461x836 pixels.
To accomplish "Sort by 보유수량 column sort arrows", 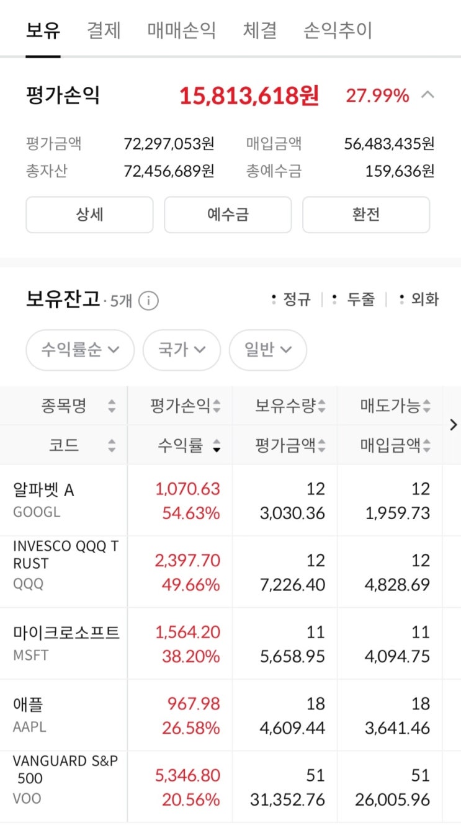I will click(321, 406).
